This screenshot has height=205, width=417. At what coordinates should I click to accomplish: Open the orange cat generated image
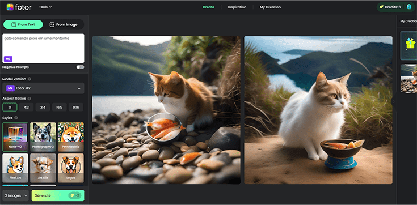(166, 110)
